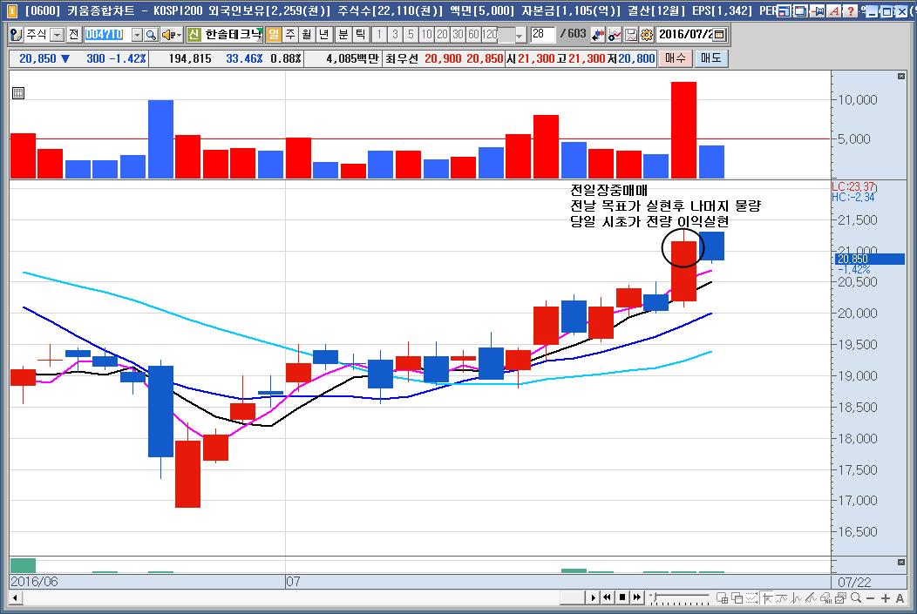Click the save chart disk icon
This screenshot has width=917, height=614.
tap(630, 35)
